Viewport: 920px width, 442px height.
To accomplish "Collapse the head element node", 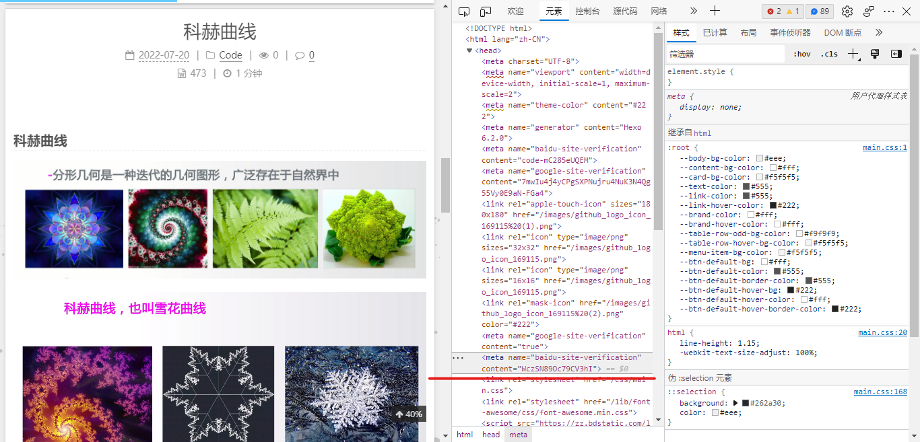I will tap(469, 50).
